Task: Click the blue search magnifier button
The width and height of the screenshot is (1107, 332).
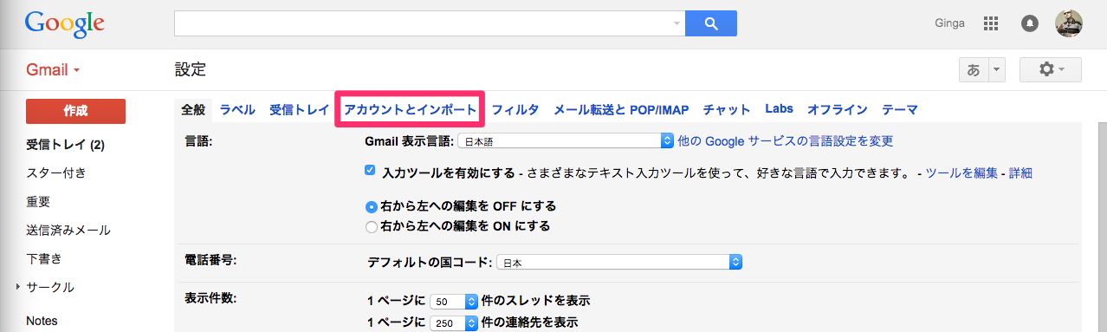Action: (x=710, y=23)
